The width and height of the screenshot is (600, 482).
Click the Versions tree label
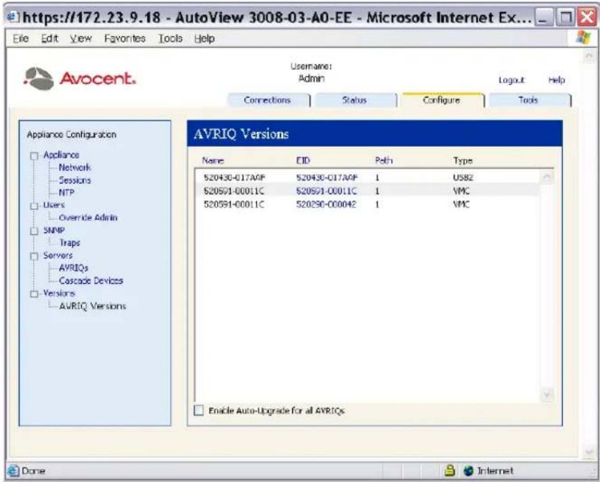(59, 293)
